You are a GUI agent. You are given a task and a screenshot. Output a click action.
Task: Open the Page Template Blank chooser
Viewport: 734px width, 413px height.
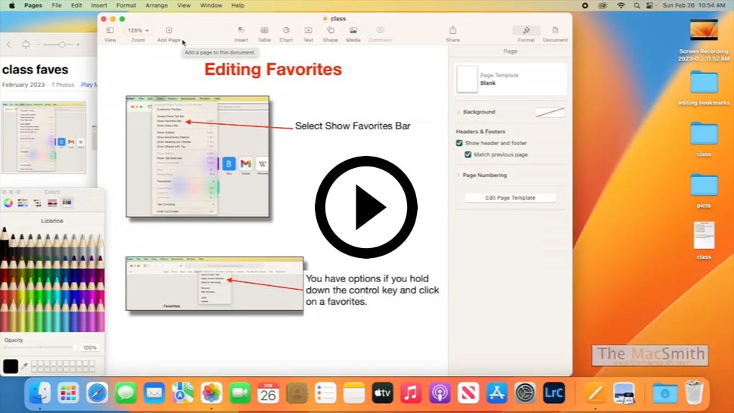[x=511, y=79]
